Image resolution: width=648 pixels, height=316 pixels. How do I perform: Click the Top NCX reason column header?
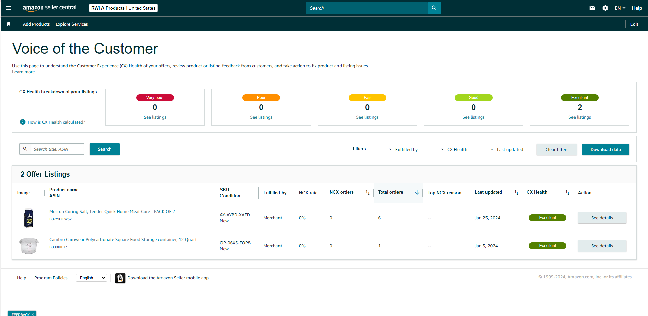click(x=444, y=193)
